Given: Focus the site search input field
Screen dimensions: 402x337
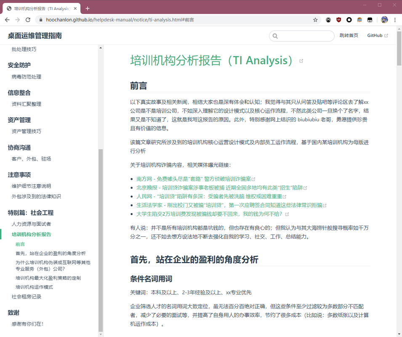Looking at the screenshot, I should pos(302,36).
